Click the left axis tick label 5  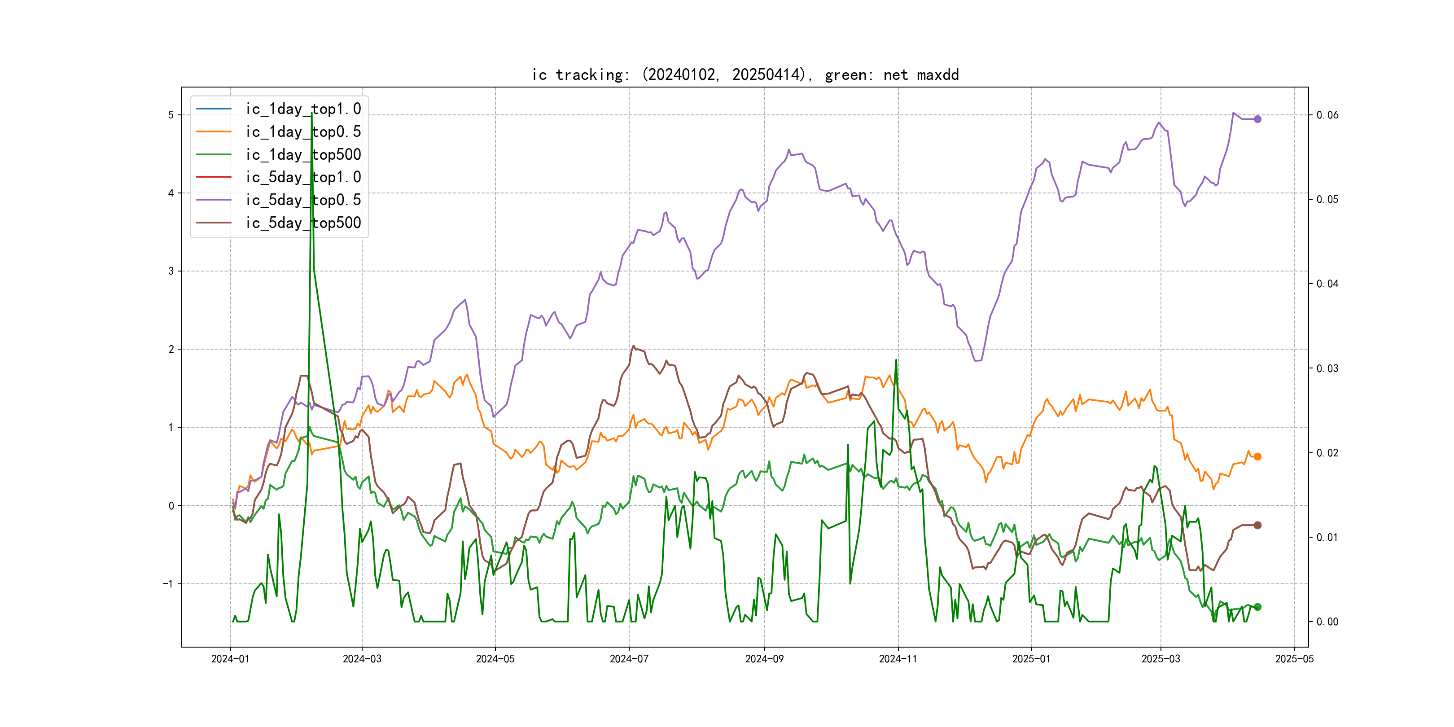171,115
